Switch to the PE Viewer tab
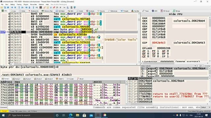 point(165,11)
